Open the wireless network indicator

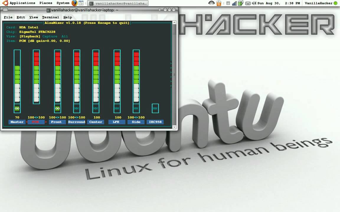click(211, 3)
